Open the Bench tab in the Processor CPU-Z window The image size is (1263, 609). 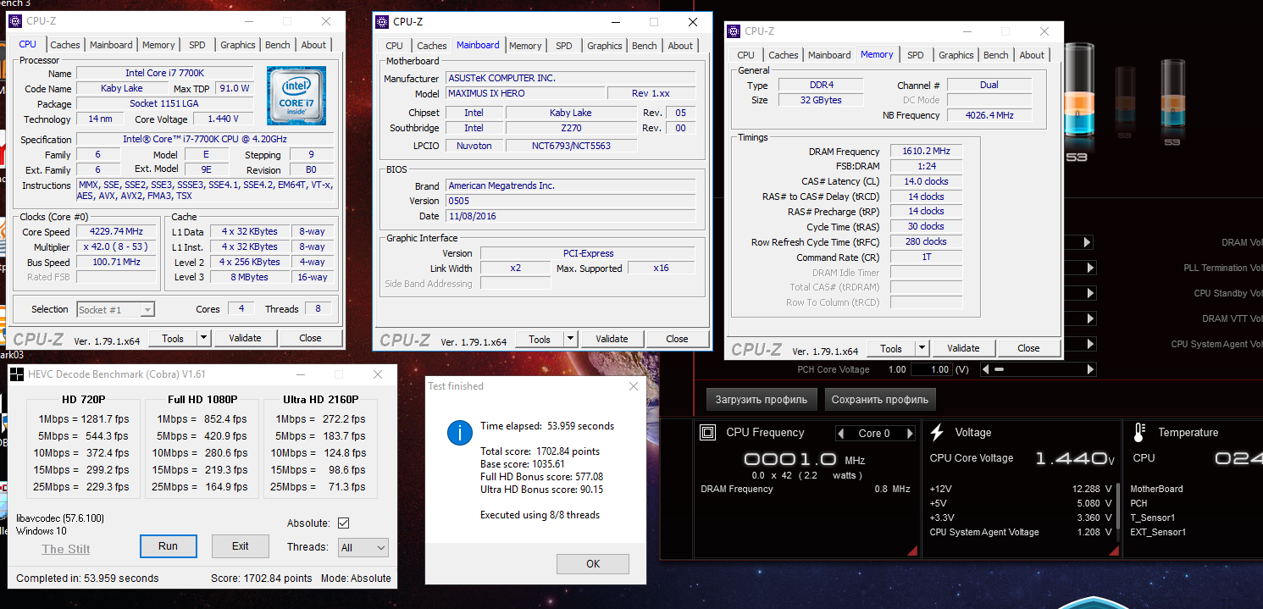(277, 45)
